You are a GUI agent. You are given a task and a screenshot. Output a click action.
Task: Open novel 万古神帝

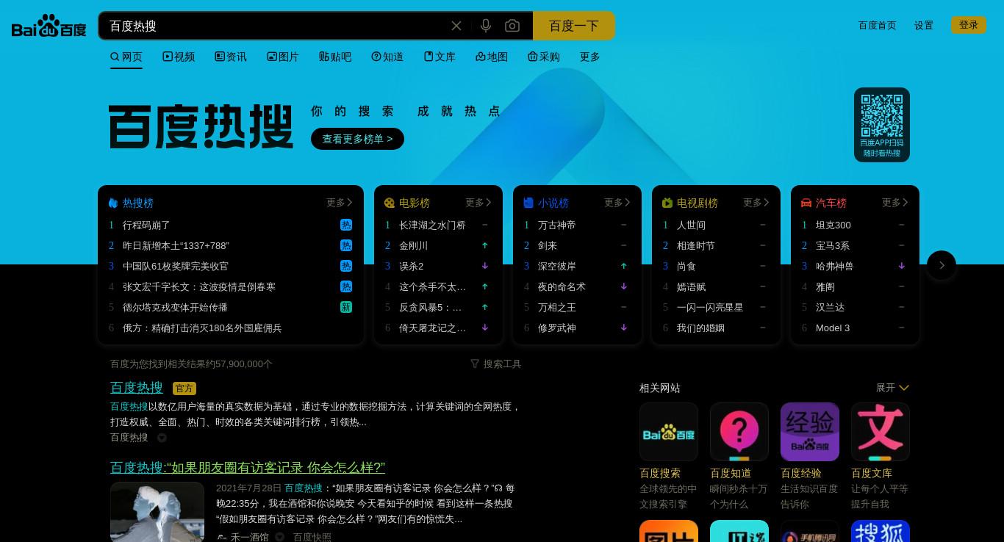(557, 225)
